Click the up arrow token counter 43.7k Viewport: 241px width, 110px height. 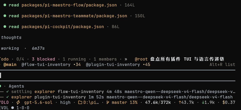[x=186, y=103]
